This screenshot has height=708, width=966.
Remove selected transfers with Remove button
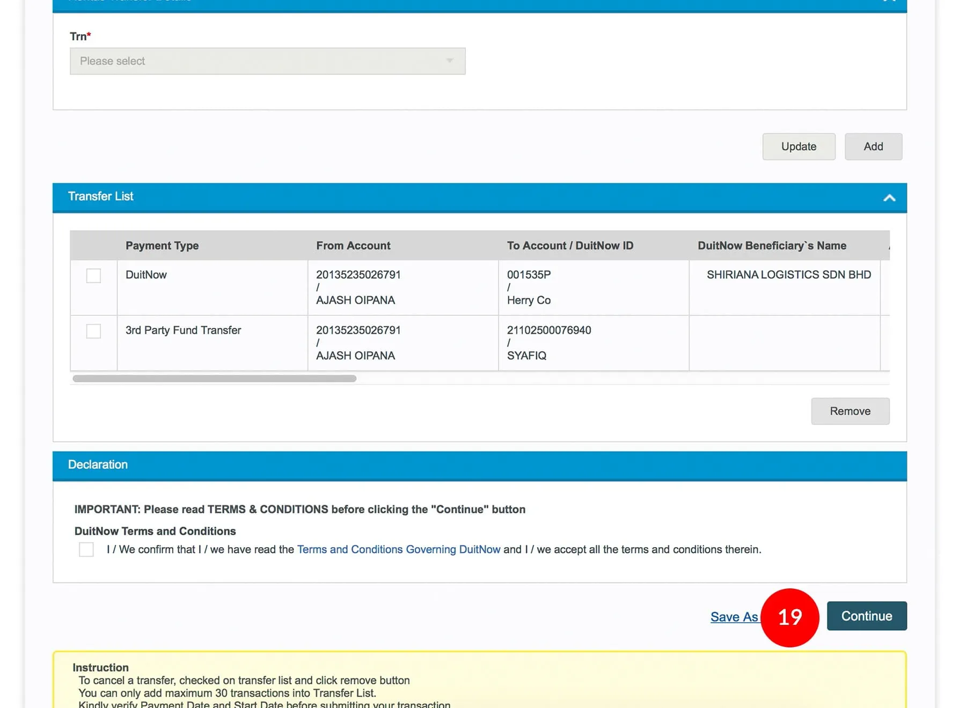(850, 411)
